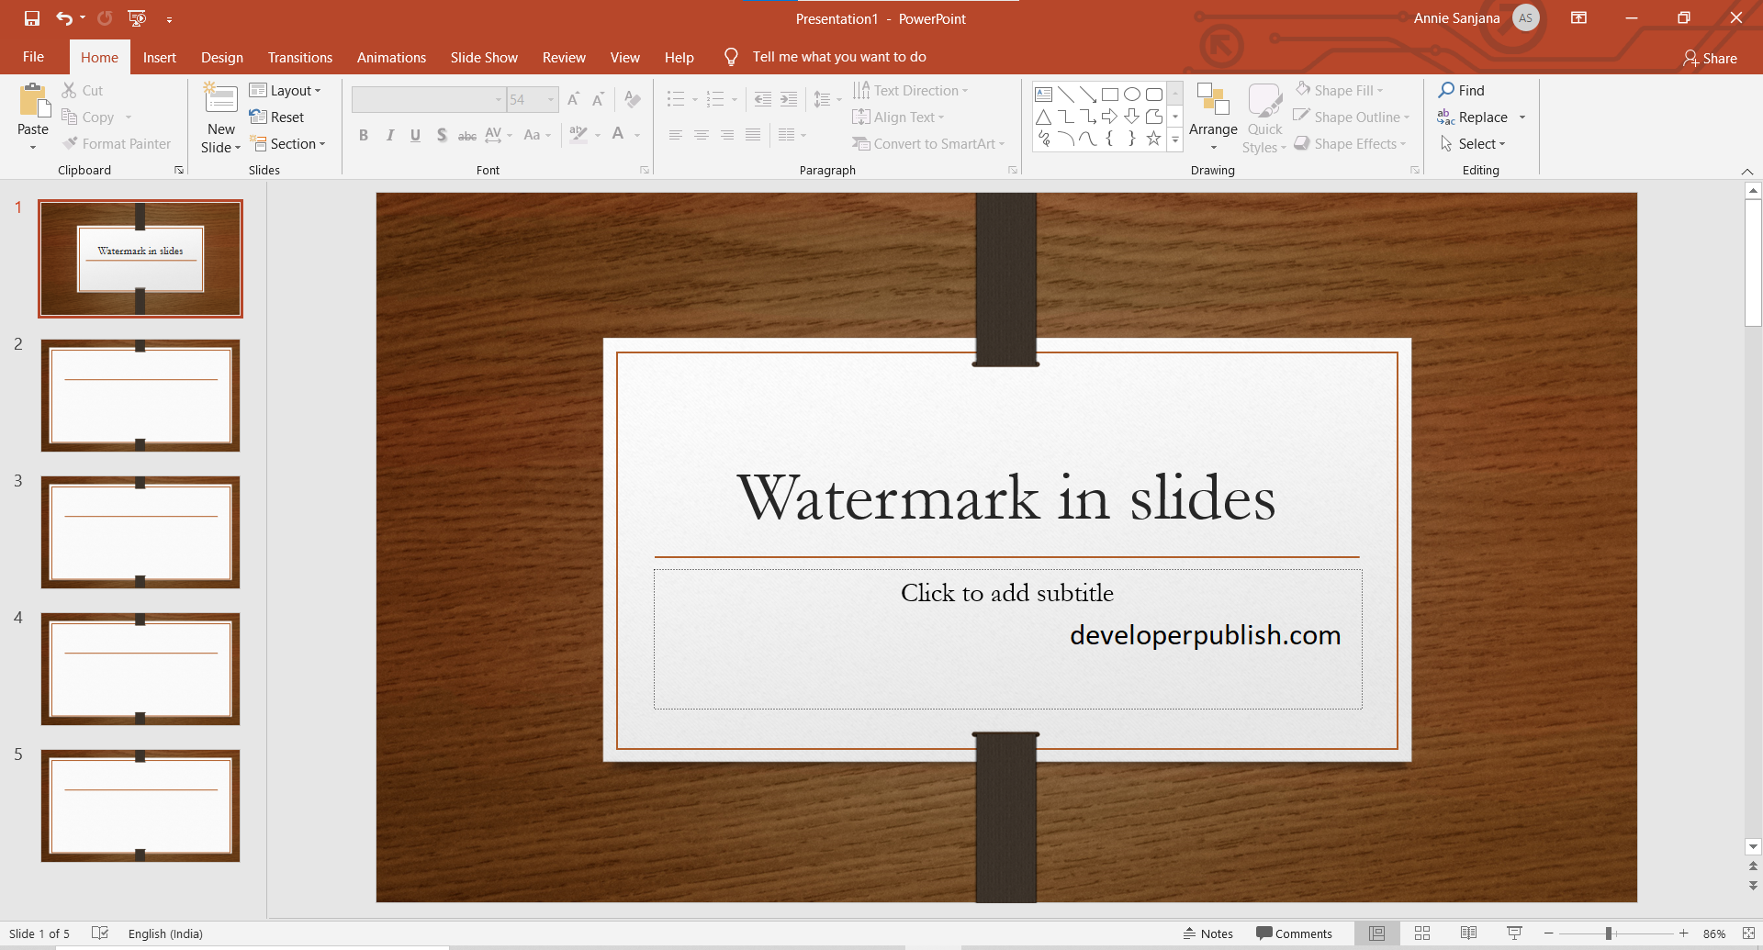Open the font size dropdown
This screenshot has width=1763, height=950.
coord(549,99)
